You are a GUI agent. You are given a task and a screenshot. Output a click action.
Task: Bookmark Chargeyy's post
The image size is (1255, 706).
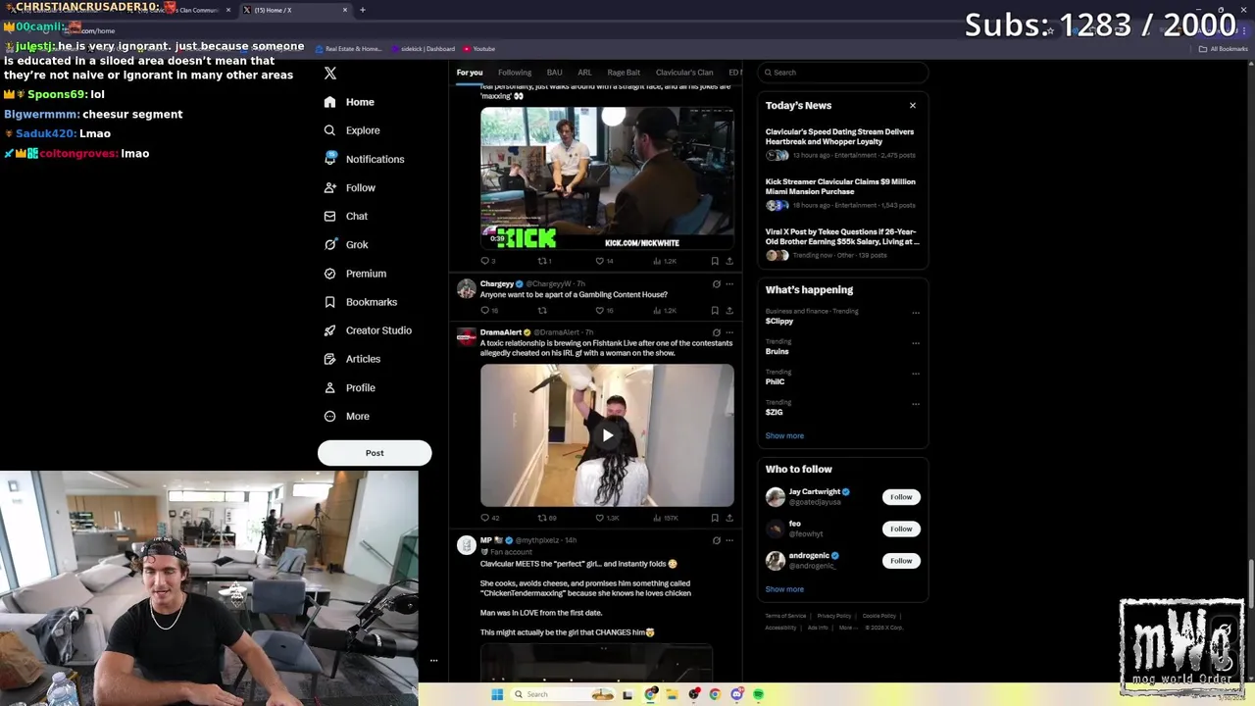[715, 311]
